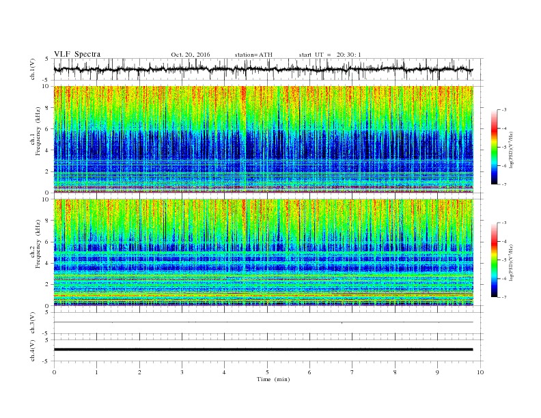Click the "6" kHz tick of ch.2 spectrogram
Viewport: 541px width, 418px height.
tap(48, 242)
